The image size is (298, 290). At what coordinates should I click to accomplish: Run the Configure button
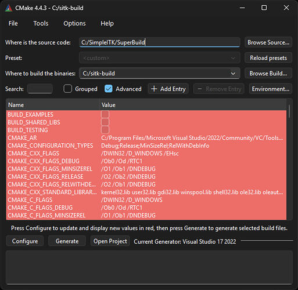coord(25,241)
